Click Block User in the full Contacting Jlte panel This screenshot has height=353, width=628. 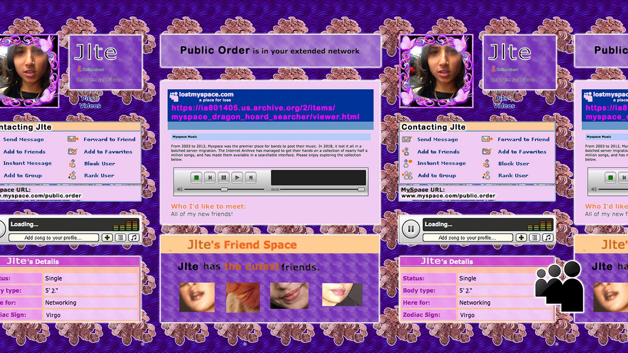514,164
